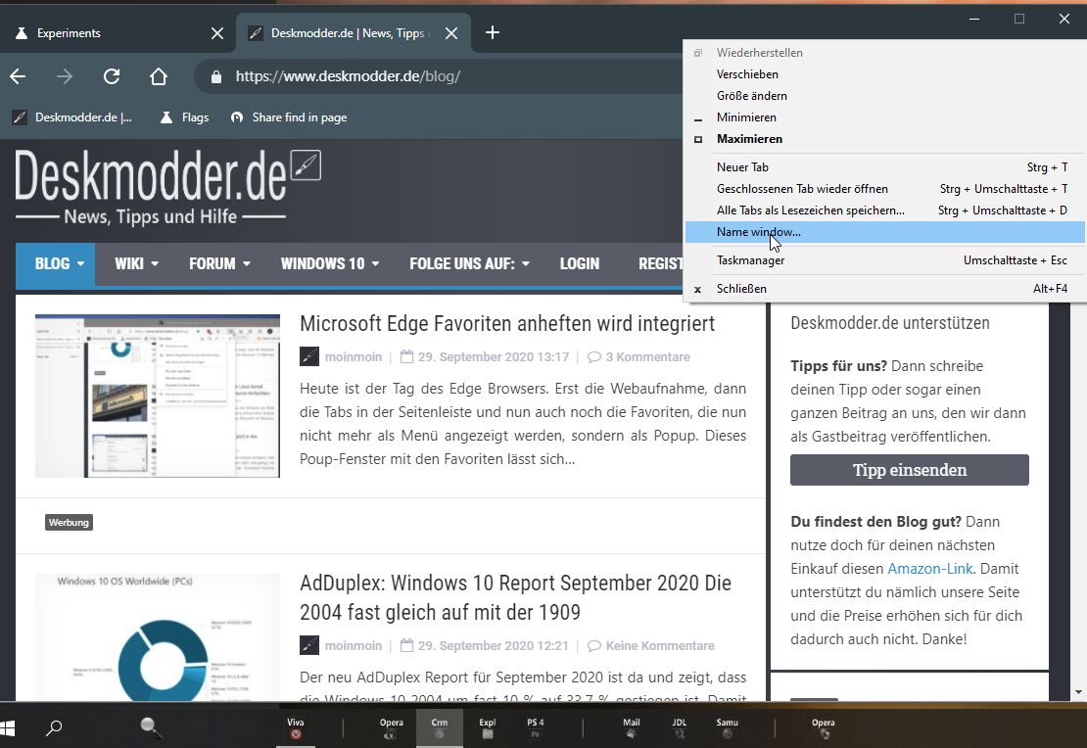Screen dimensions: 1087x748
Task: Click the first Opera taskbar icon
Action: tap(391, 727)
